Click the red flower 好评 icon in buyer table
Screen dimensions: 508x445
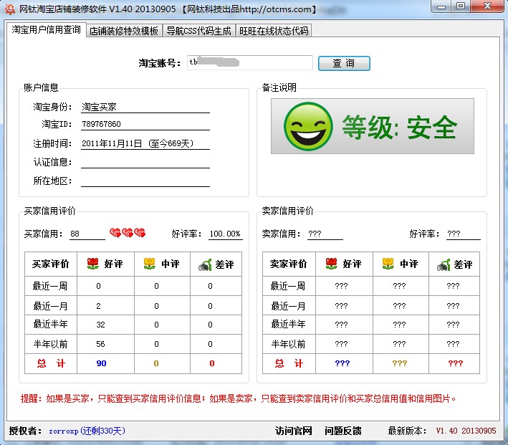93,264
